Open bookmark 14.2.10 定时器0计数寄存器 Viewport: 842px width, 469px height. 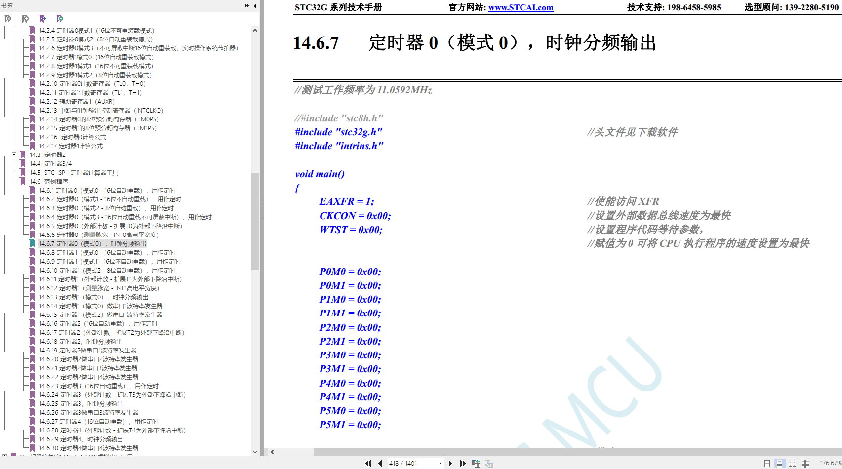pyautogui.click(x=92, y=83)
